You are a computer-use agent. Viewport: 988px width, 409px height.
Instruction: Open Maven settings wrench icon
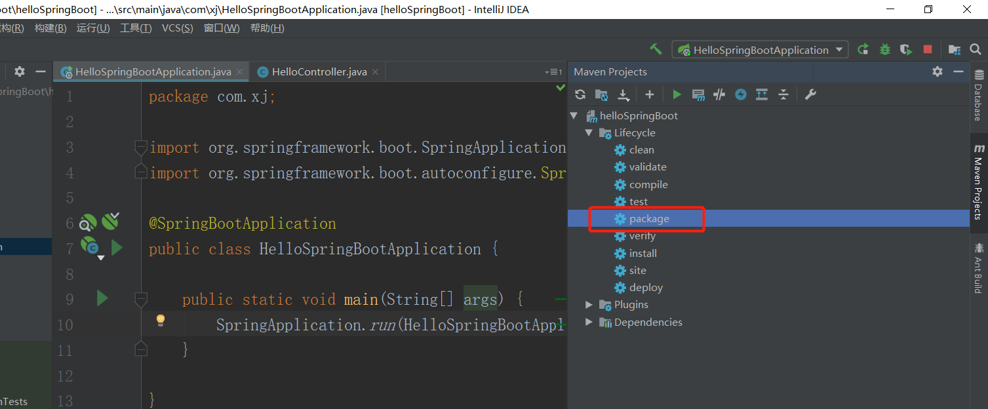coord(810,94)
